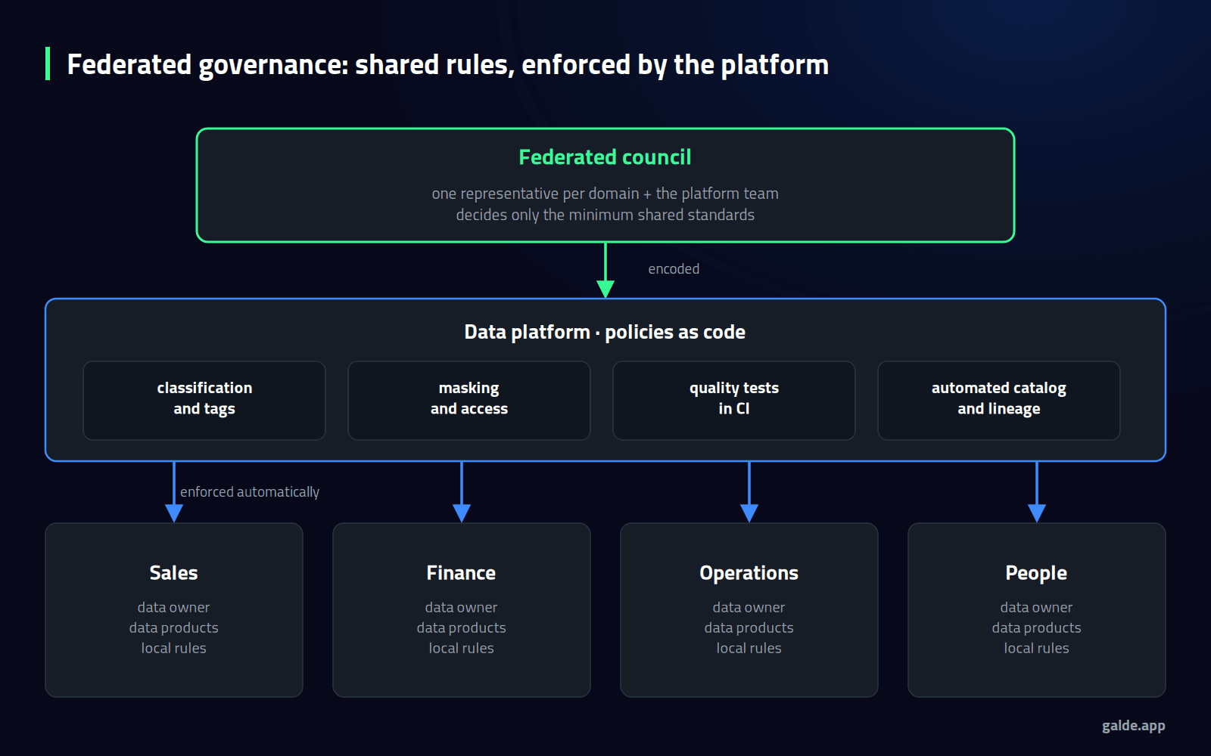This screenshot has height=756, width=1211.
Task: Click "data products" in the People card
Action: point(1036,627)
